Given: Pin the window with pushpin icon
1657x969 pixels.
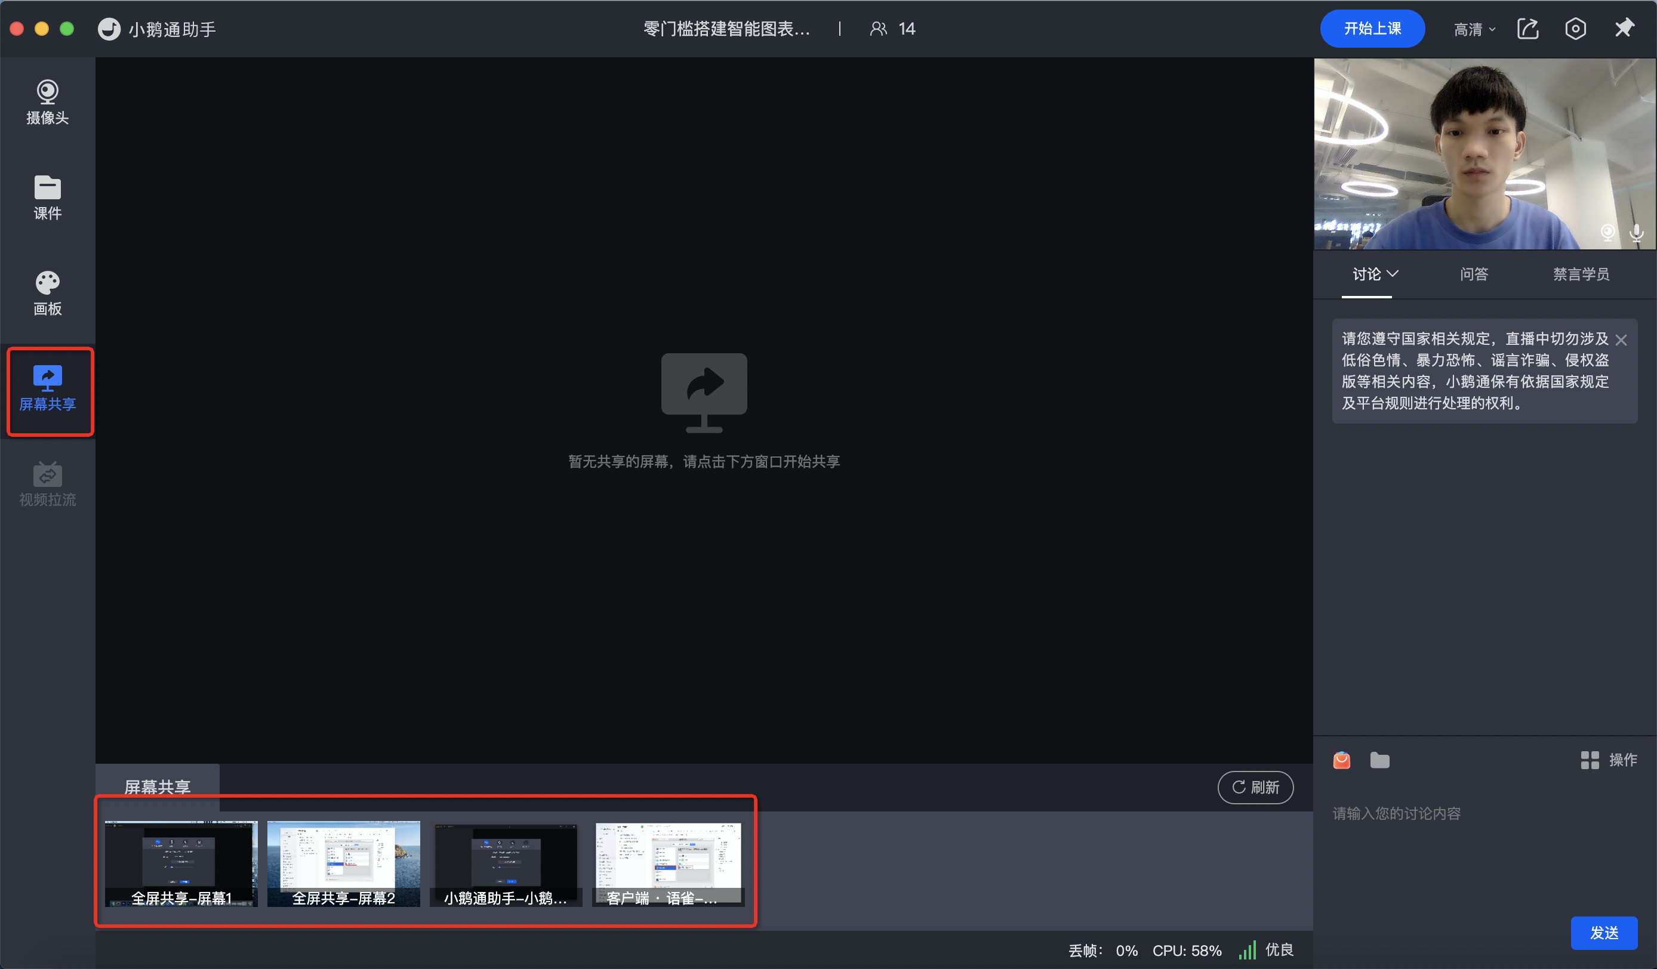Looking at the screenshot, I should point(1624,28).
